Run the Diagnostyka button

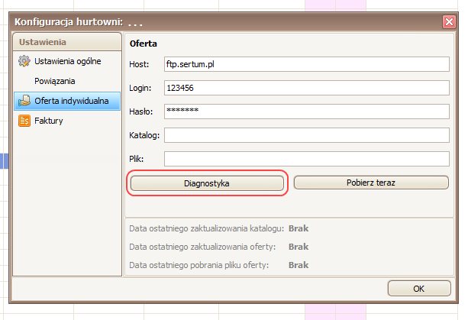207,183
